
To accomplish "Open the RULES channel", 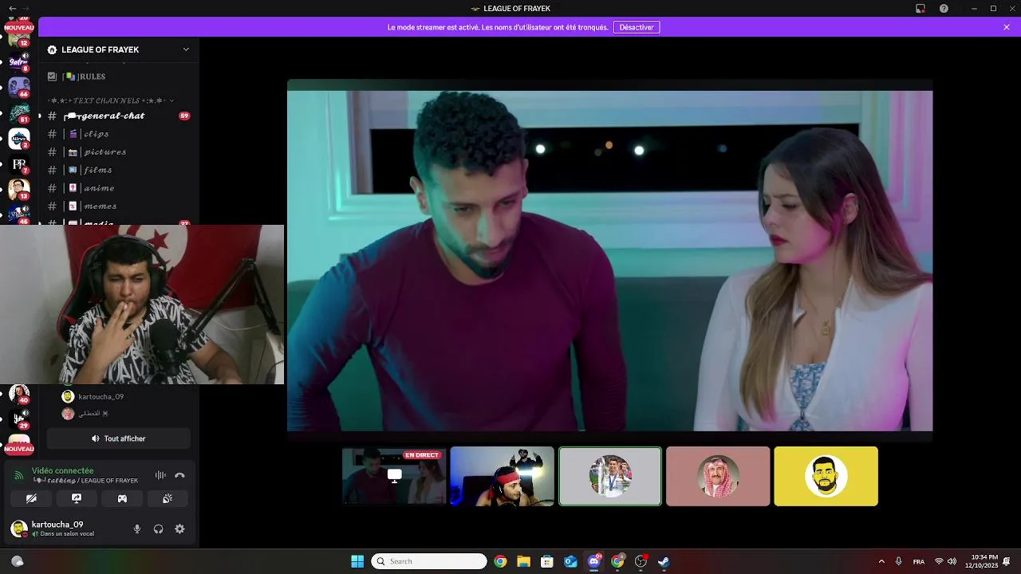I will click(118, 77).
